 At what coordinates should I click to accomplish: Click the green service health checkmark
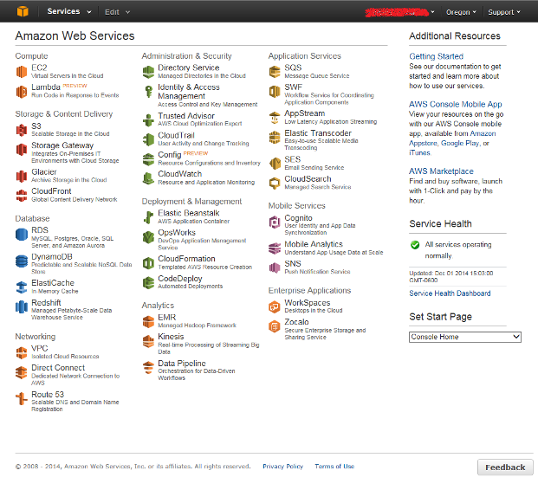(415, 244)
